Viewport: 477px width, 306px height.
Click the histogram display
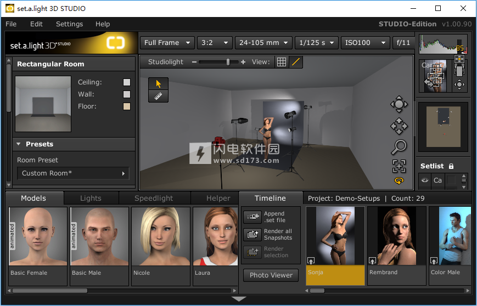coord(443,44)
